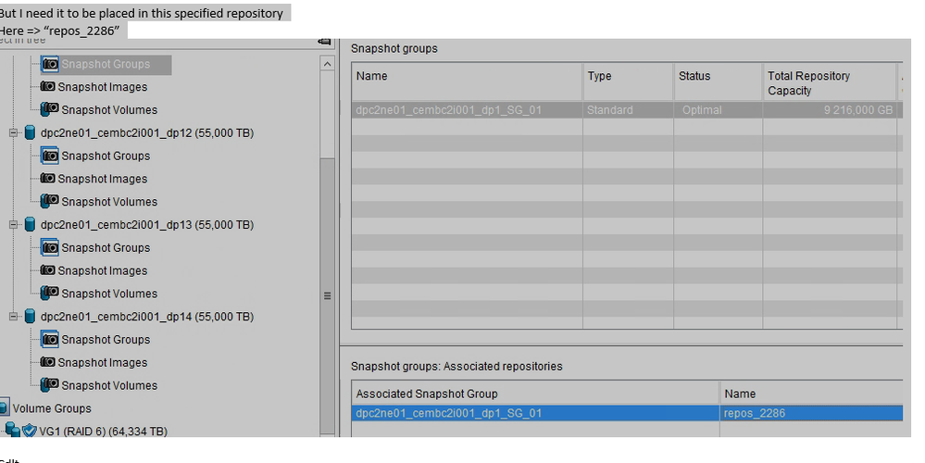
Task: Click the Snapshot Groups icon under dp12
Action: 50,156
